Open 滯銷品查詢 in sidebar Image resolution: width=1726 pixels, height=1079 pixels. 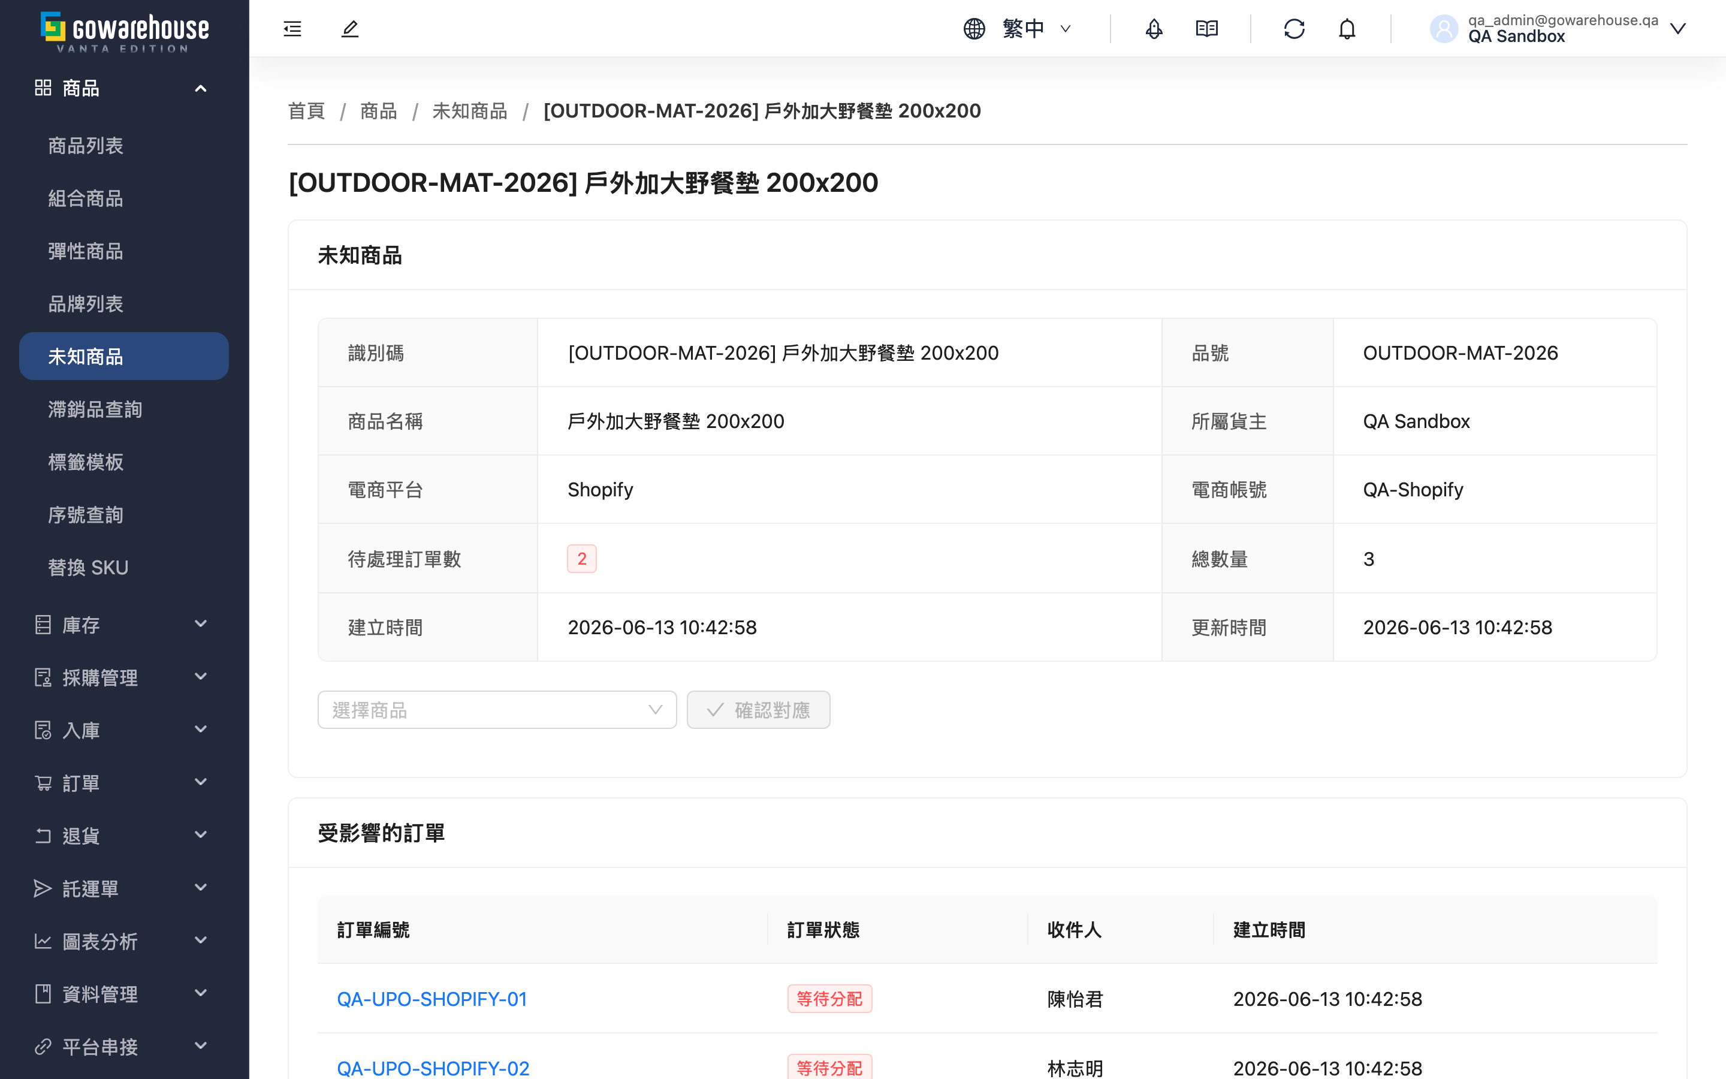click(x=95, y=409)
